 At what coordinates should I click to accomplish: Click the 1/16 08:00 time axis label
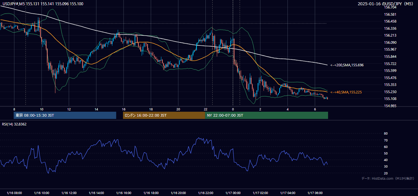(x=14, y=193)
